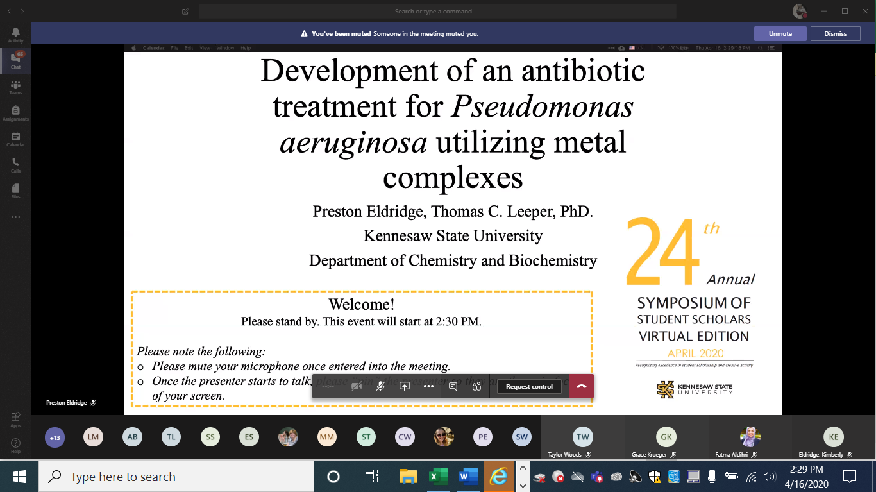
Task: Open the more actions ellipsis in the meeting toolbar
Action: (x=429, y=386)
